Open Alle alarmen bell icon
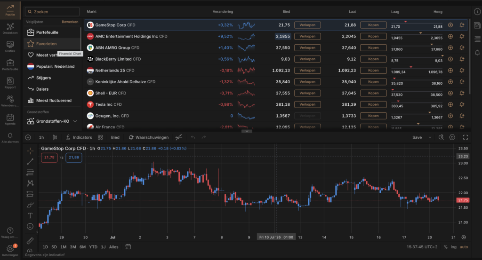Viewport: 482px width, 260px height. coord(10,137)
